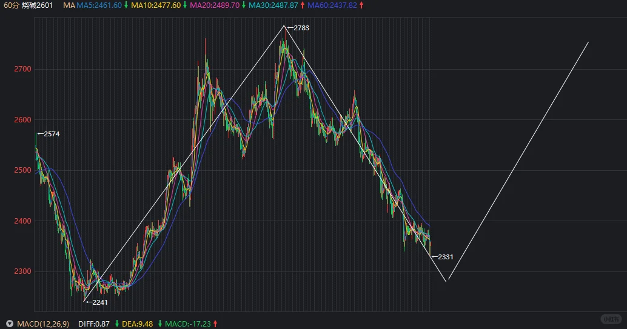Click the 2300 price axis label
Image resolution: width=627 pixels, height=329 pixels.
(x=23, y=271)
